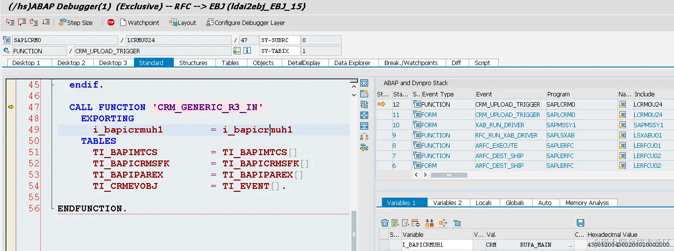This screenshot has width=674, height=251.
Task: Click navigation icon in the SAPMSSY1 row
Action: 622,125
